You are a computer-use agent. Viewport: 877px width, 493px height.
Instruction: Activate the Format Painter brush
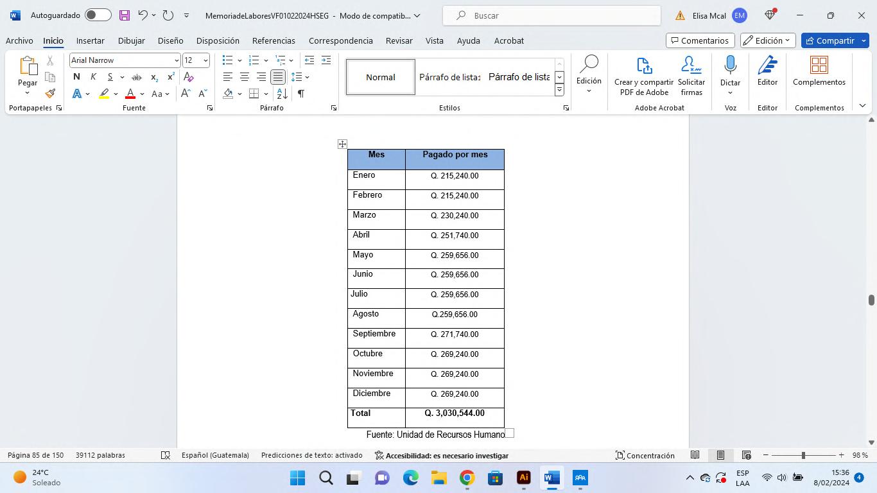pos(50,94)
